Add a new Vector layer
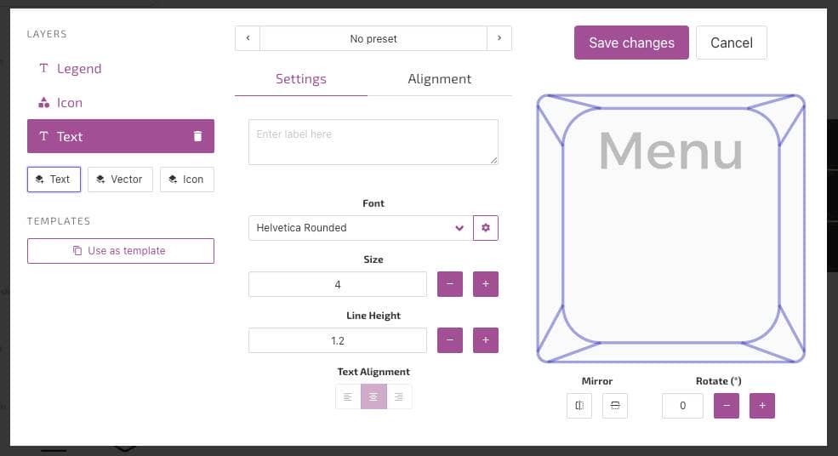Viewport: 838px width, 456px height. [x=120, y=180]
